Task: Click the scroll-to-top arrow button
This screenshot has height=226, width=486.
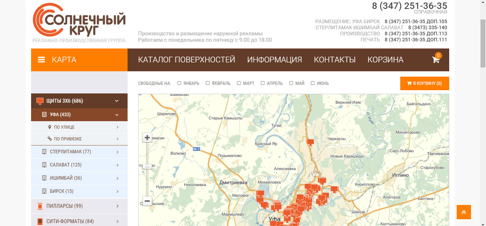Action: [464, 212]
